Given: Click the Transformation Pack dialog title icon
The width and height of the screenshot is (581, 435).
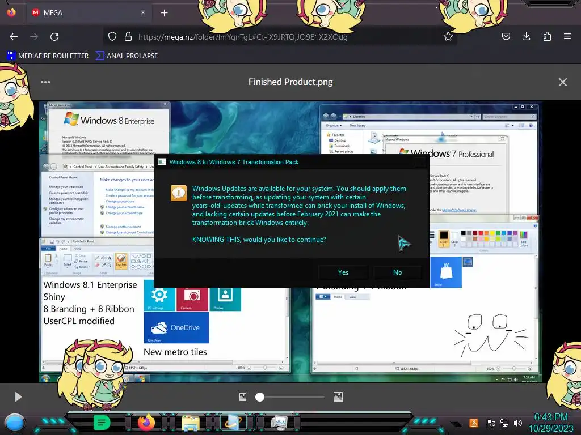Looking at the screenshot, I should pos(162,162).
